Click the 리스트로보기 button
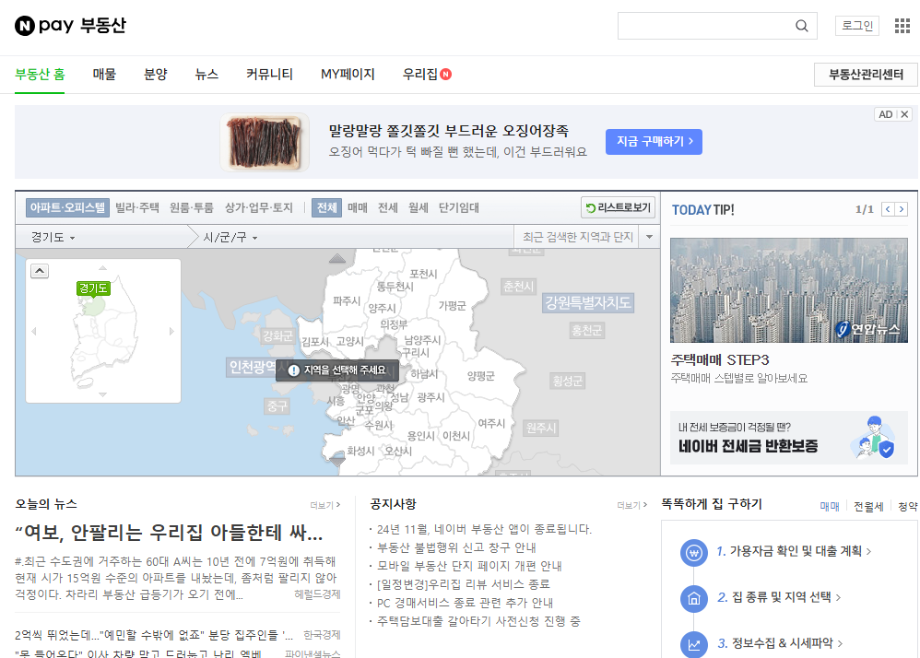Screen dimensions: 920x658 (x=618, y=207)
